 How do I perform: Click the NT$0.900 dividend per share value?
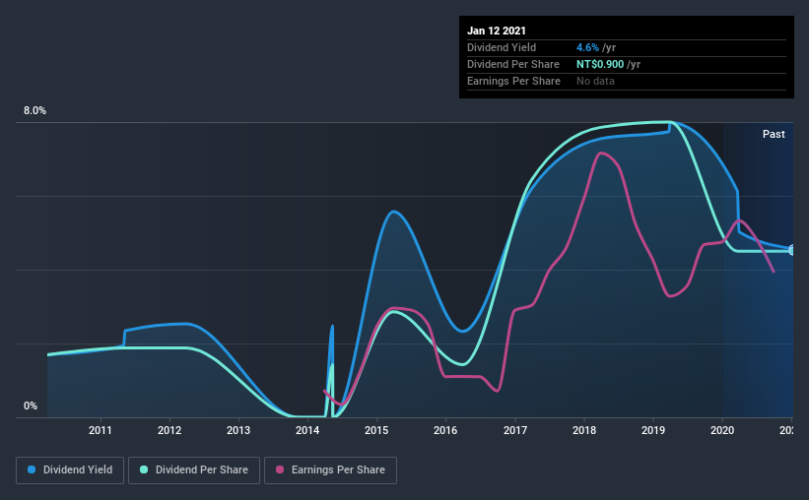(599, 64)
